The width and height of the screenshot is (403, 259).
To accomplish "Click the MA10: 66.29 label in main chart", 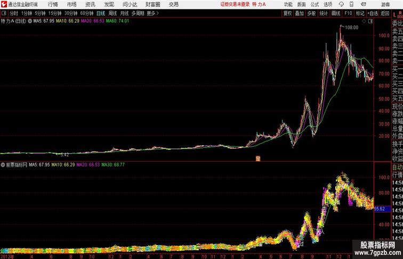I will pos(68,21).
